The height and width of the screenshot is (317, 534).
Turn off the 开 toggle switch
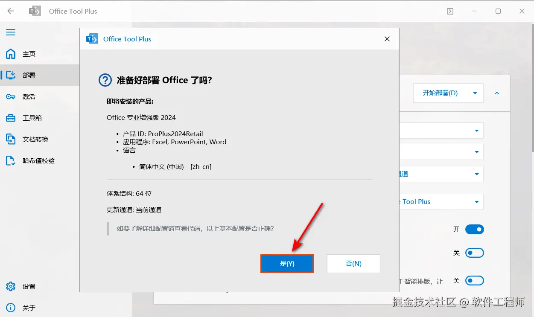click(x=474, y=230)
